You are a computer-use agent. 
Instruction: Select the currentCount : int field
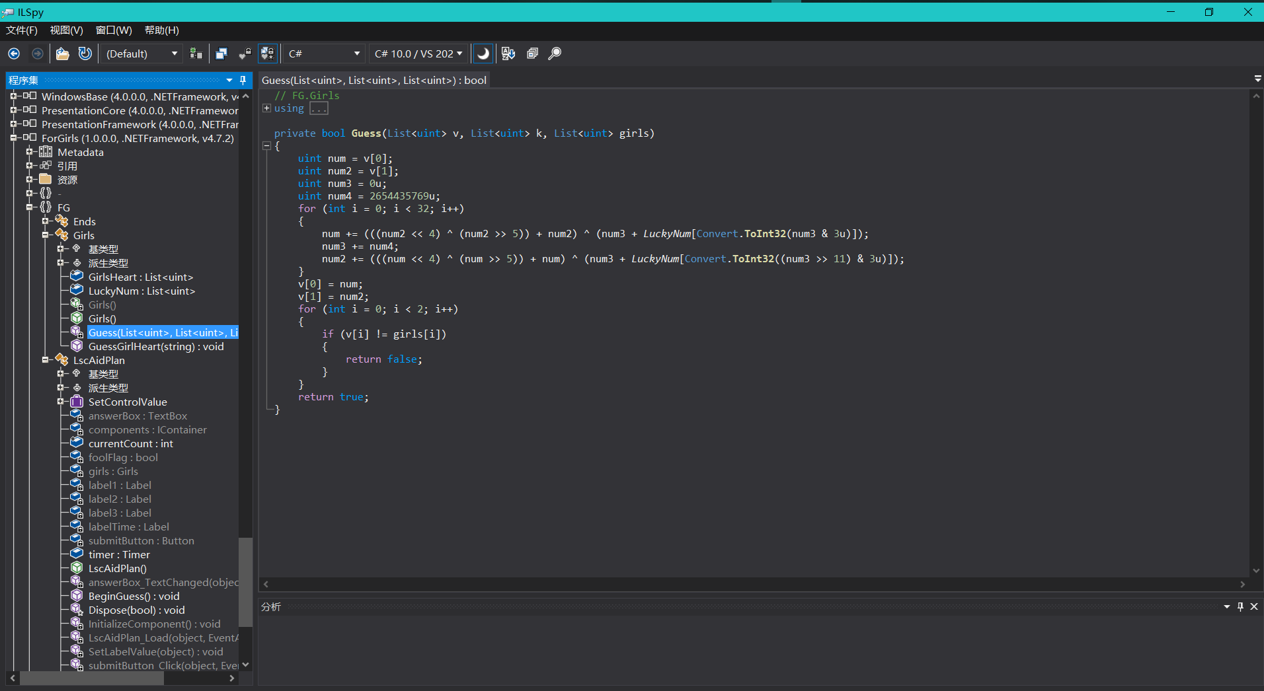pyautogui.click(x=131, y=443)
